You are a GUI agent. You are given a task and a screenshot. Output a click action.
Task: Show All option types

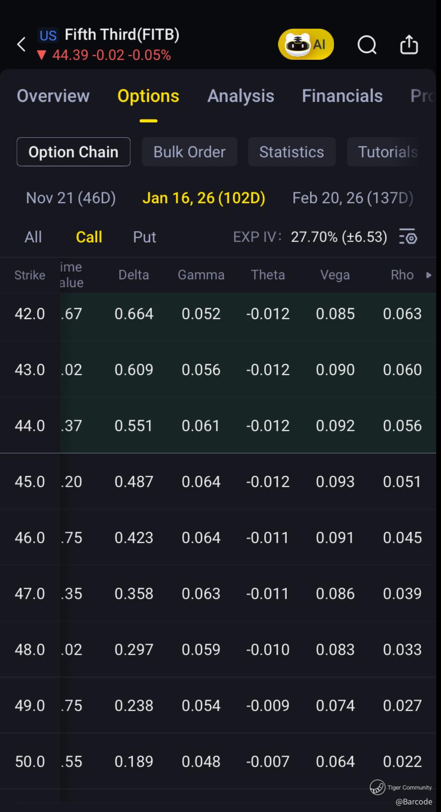33,237
